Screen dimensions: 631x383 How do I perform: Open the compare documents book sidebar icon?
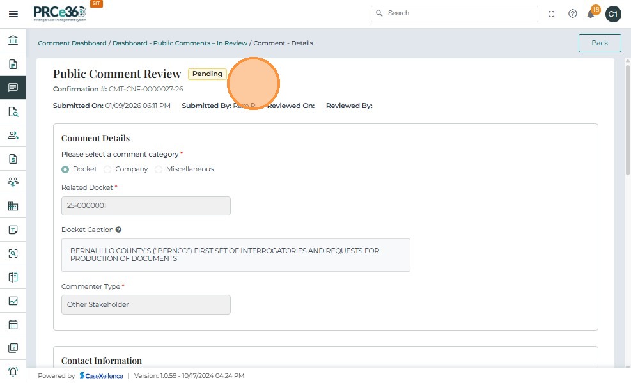click(13, 277)
